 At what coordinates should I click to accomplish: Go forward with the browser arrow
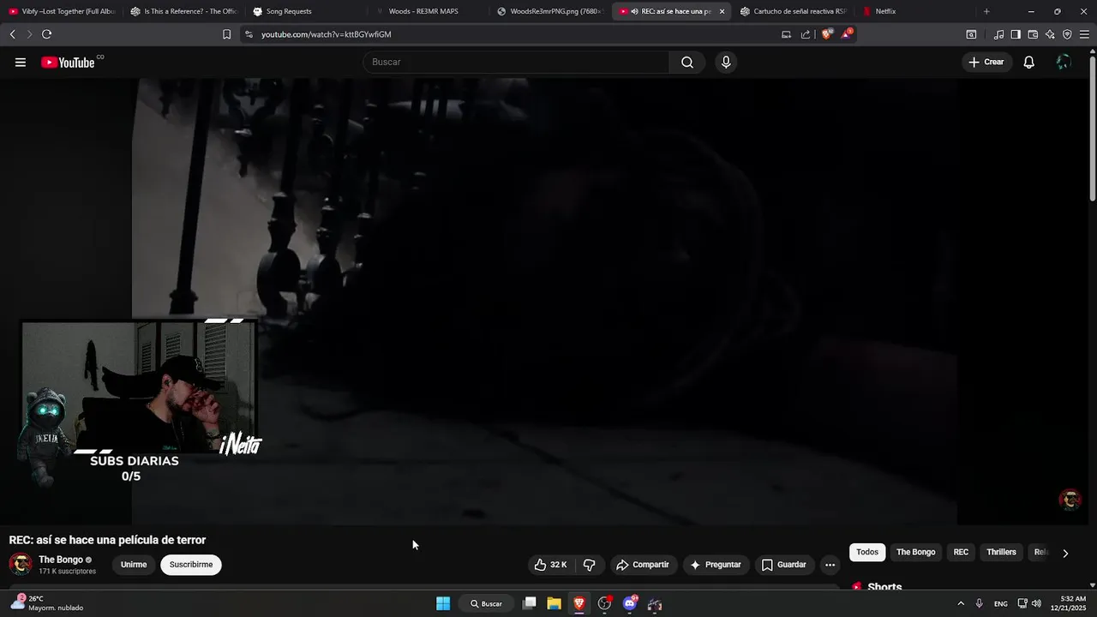click(29, 34)
